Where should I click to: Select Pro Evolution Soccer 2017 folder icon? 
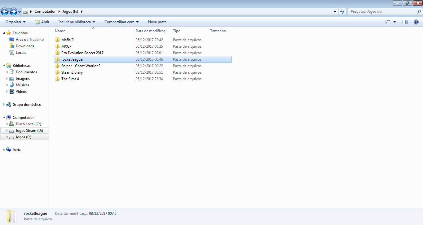57,53
